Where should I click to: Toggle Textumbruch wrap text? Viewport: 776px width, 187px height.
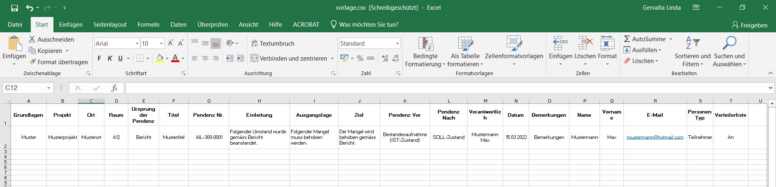pyautogui.click(x=273, y=43)
